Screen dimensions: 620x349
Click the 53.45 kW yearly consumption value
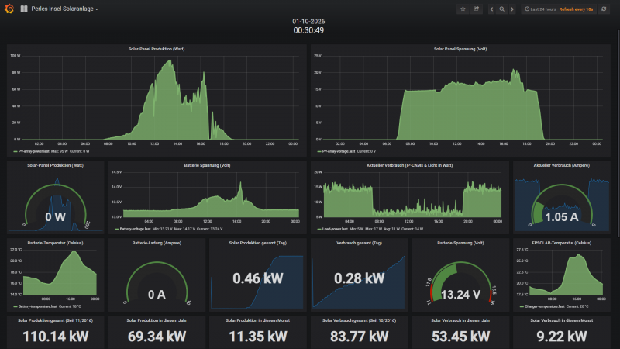(x=460, y=337)
